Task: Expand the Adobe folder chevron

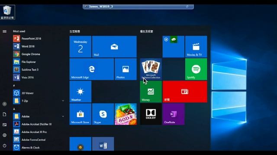Action: tap(63, 116)
